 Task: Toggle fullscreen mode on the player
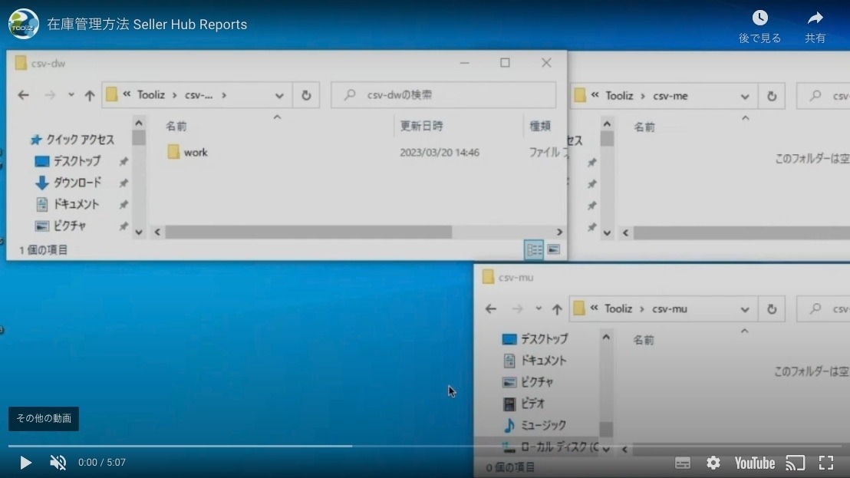826,463
